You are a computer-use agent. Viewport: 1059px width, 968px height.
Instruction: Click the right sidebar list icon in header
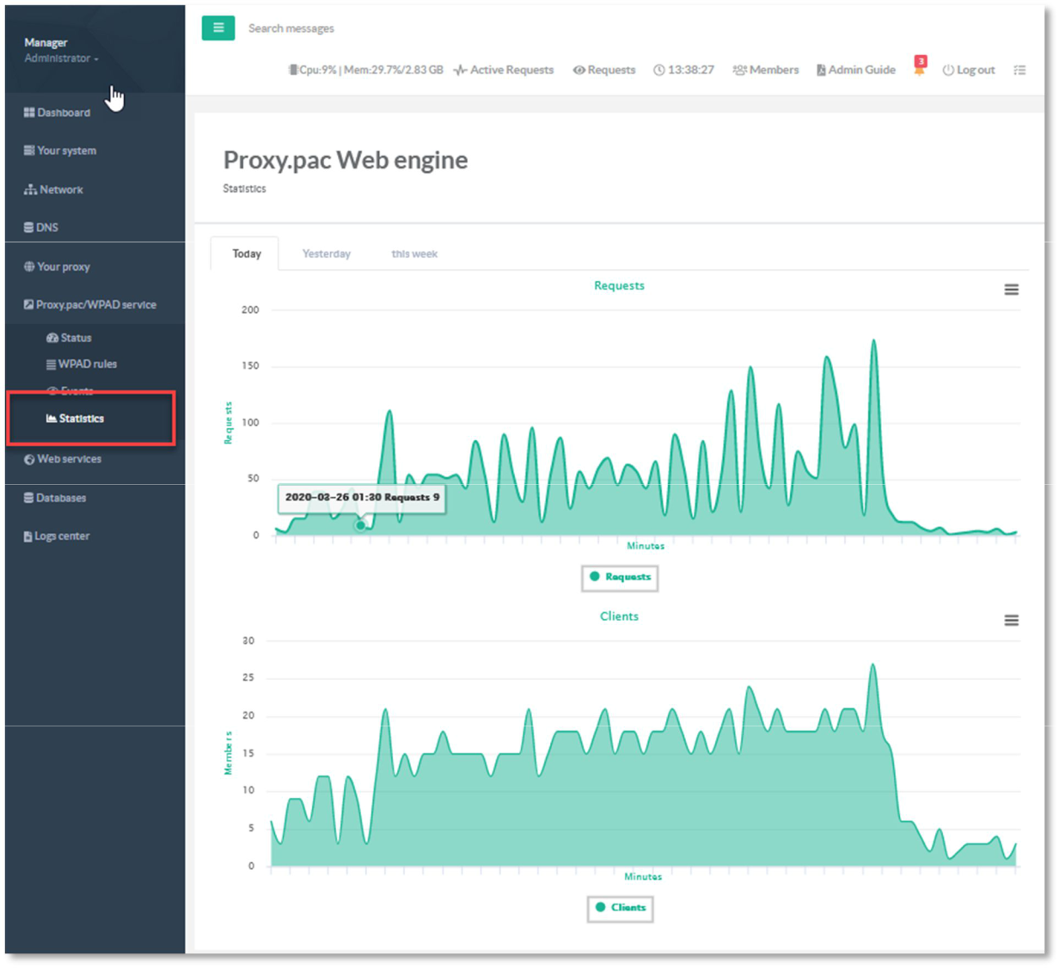coord(1019,70)
